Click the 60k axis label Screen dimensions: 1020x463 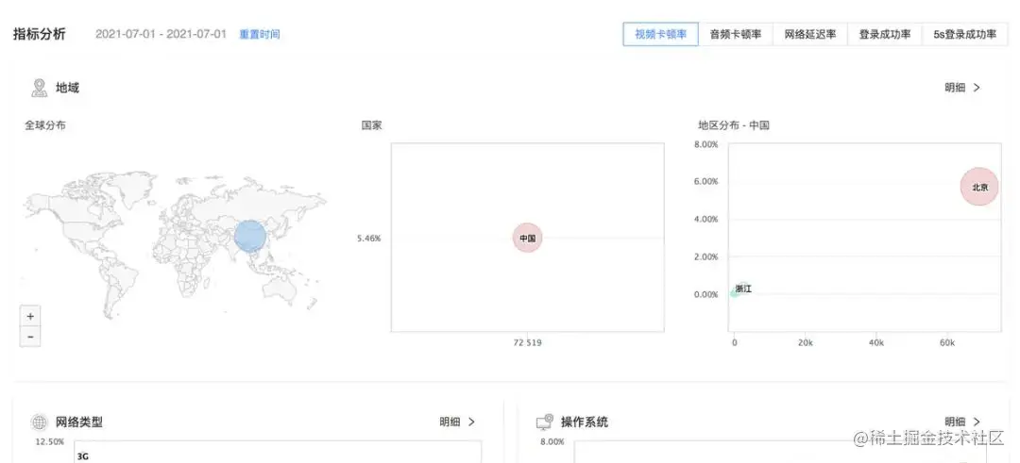(x=947, y=342)
